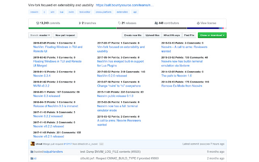This screenshot has width=259, height=162.
Task: Click the ci folder icon
Action: point(32,158)
